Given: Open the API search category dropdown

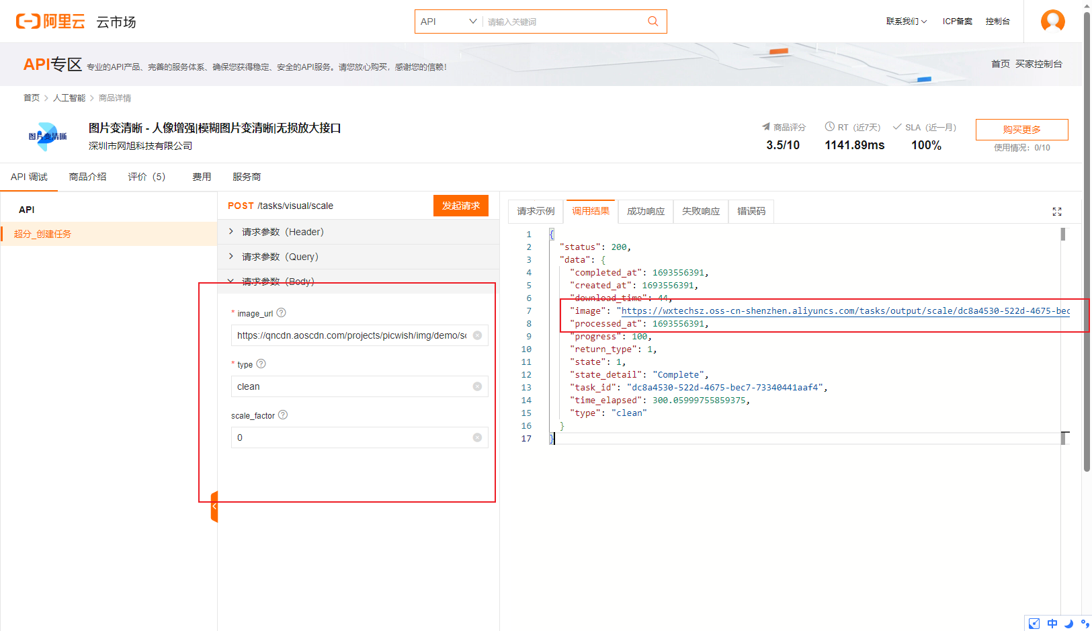Looking at the screenshot, I should pos(448,22).
